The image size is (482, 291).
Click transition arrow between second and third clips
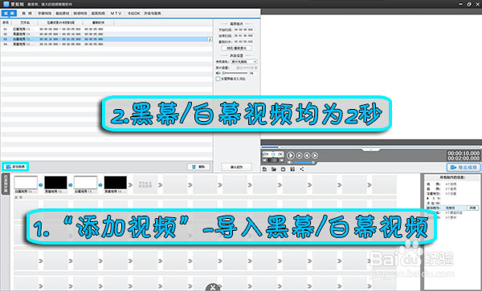click(71, 185)
